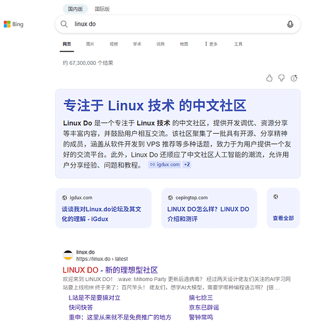Click linux.do site name above result URL
The width and height of the screenshot is (312, 327).
(x=85, y=252)
